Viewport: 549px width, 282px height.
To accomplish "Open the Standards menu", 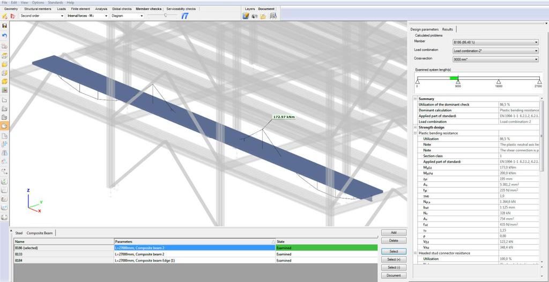I will pyautogui.click(x=55, y=3).
